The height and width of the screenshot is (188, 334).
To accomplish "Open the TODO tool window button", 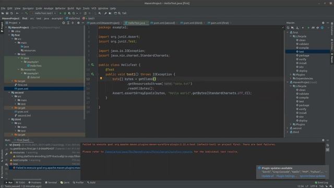I will (x=20, y=182).
